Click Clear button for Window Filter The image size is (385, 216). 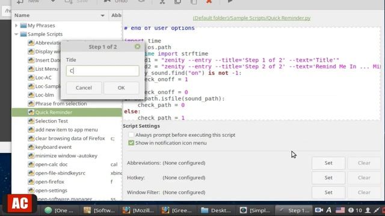[x=364, y=192]
